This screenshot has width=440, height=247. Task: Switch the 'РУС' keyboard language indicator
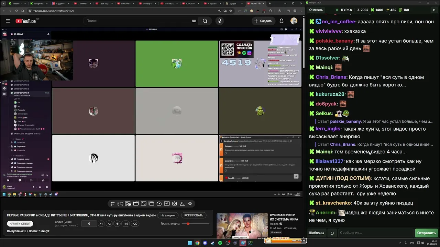pos(412,243)
